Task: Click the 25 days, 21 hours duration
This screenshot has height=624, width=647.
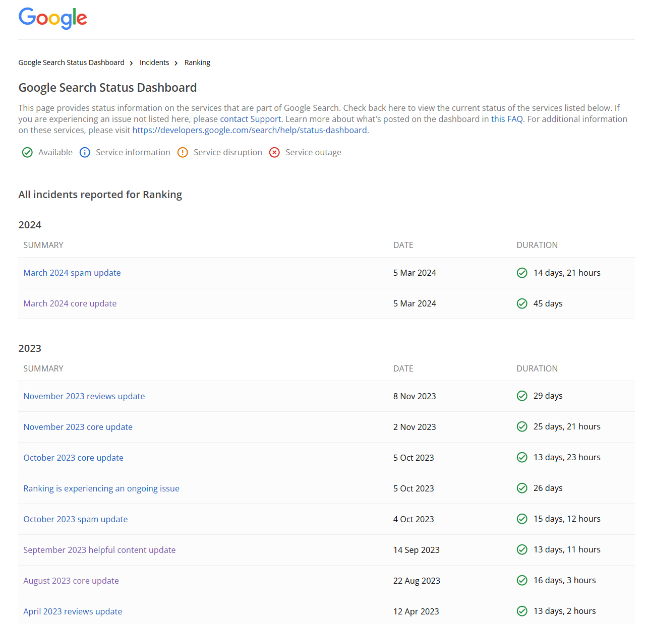Action: coord(567,426)
